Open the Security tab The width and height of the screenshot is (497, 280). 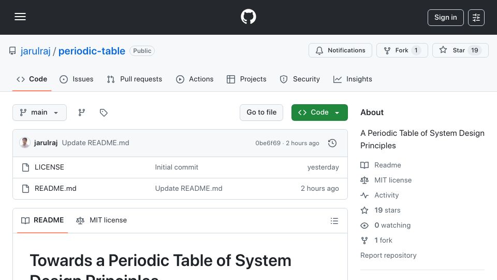point(300,79)
